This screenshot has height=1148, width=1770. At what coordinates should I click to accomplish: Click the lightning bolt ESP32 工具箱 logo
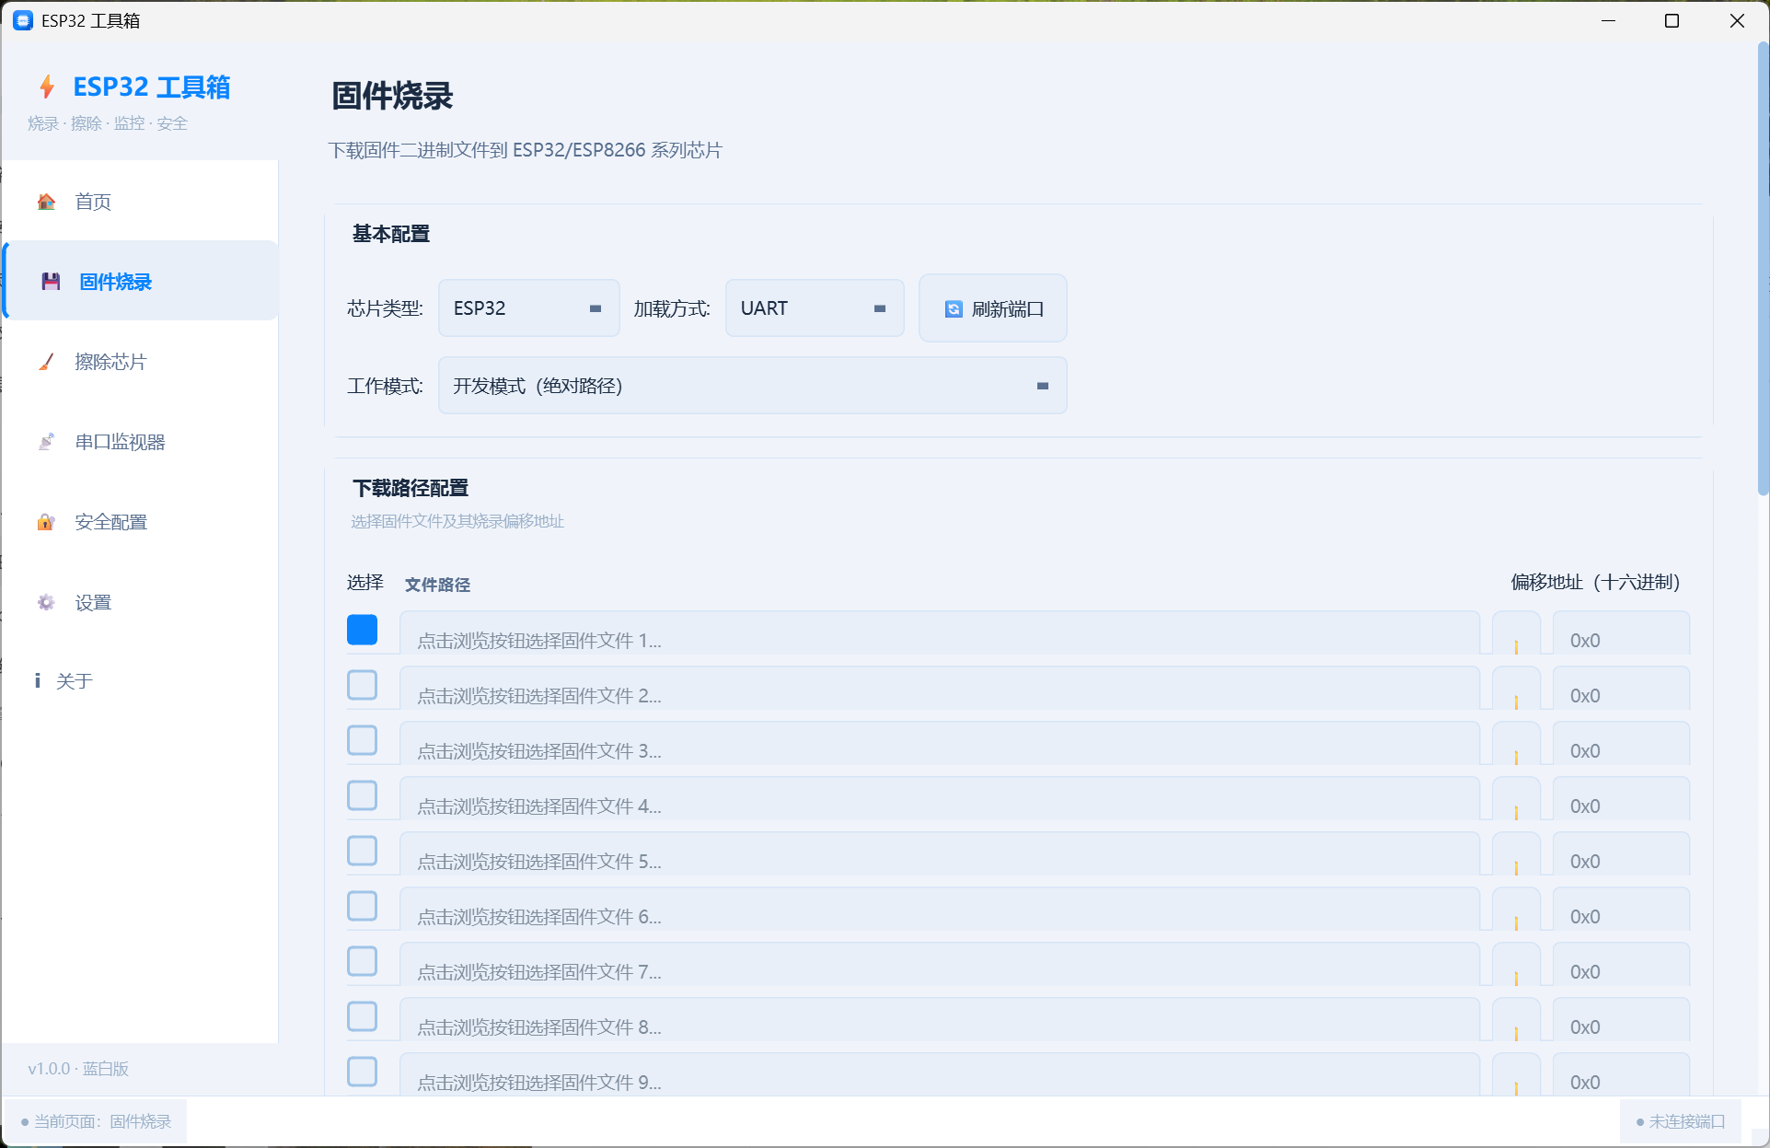click(x=47, y=87)
